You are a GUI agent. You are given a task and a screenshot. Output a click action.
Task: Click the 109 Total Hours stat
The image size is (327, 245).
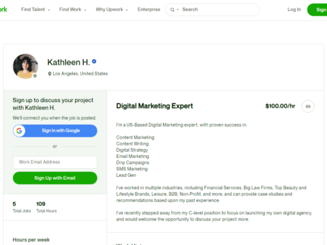click(x=46, y=207)
